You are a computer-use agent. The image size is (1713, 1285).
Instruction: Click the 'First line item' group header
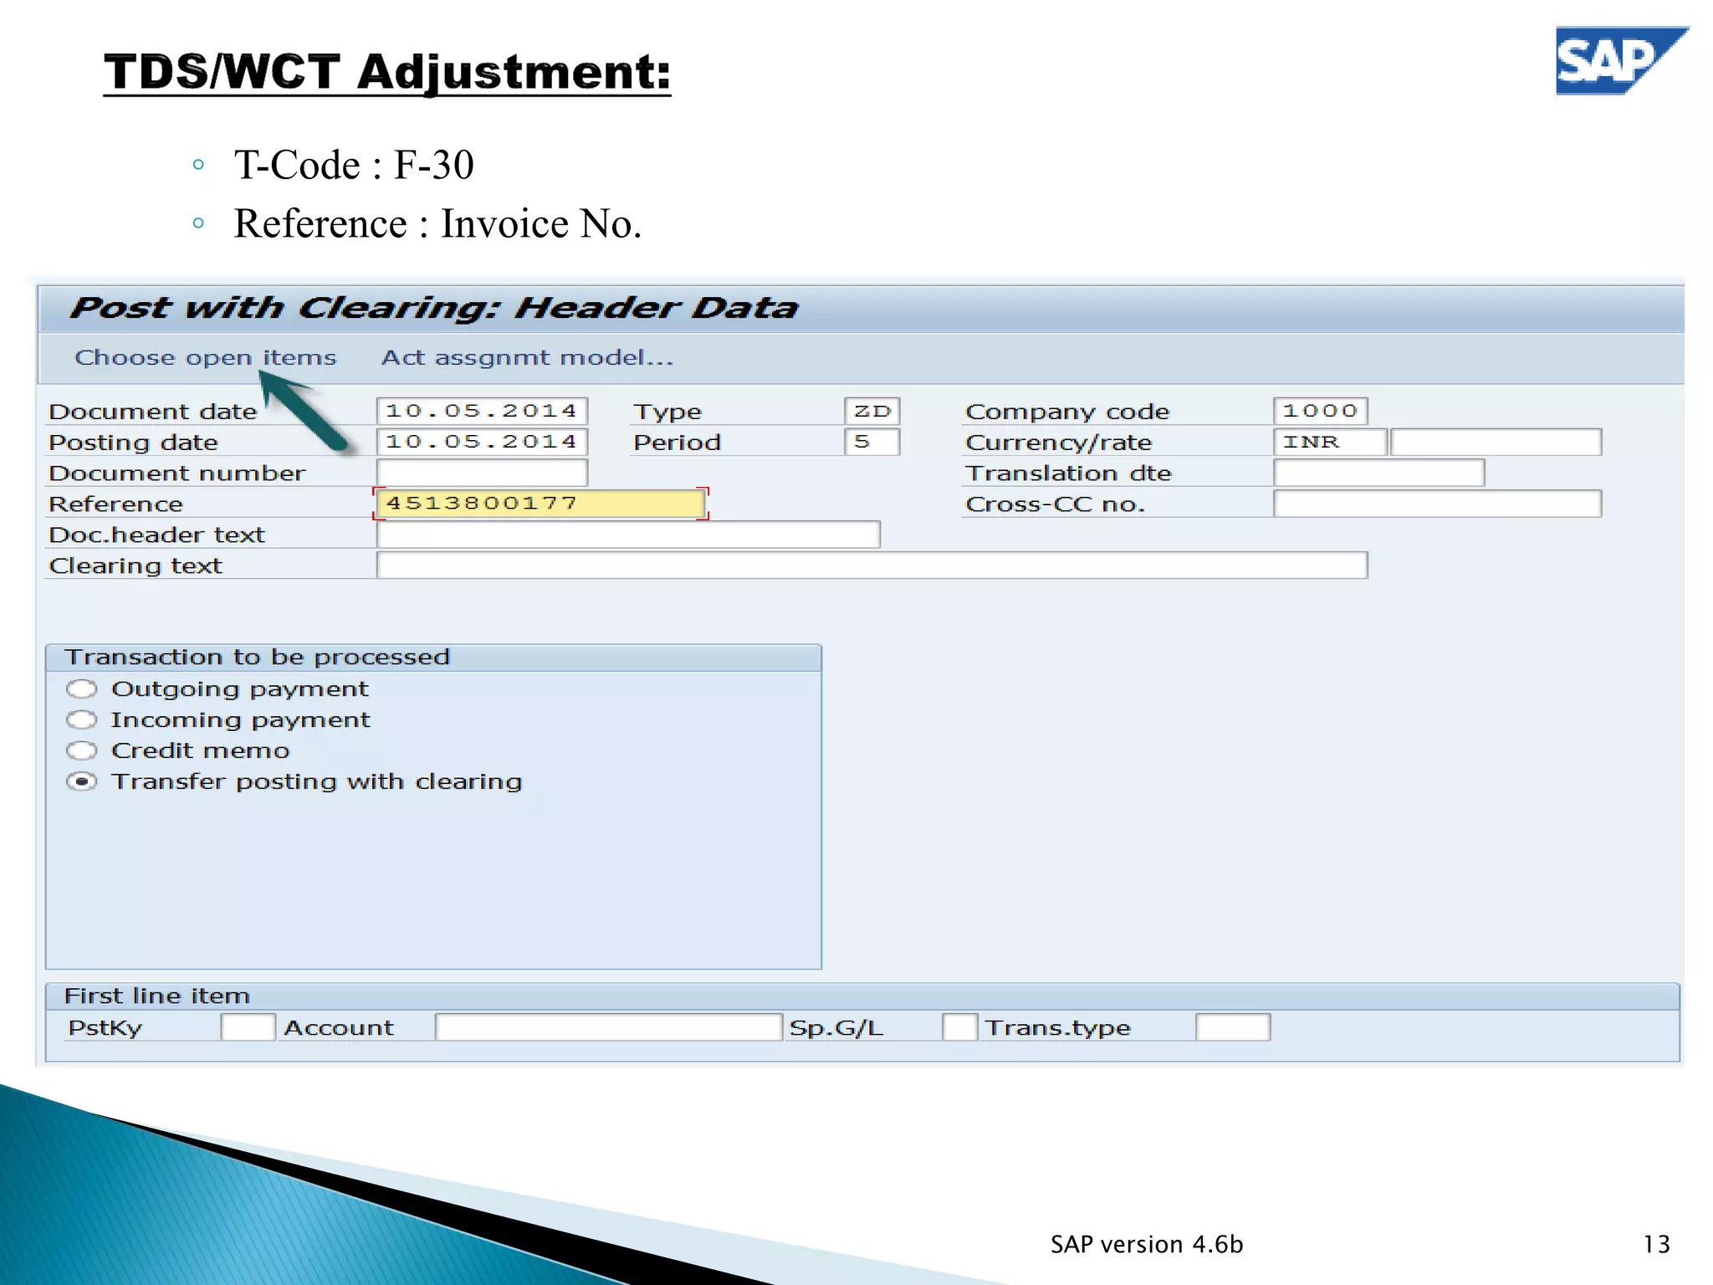click(157, 996)
